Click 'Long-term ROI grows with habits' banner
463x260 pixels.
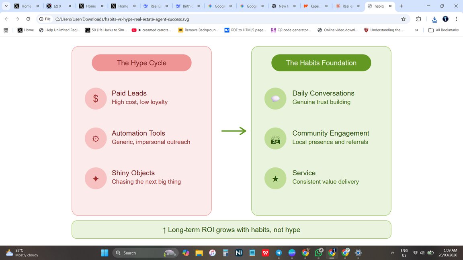[231, 230]
